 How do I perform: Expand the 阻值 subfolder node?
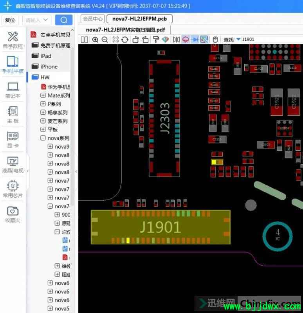click(x=57, y=275)
